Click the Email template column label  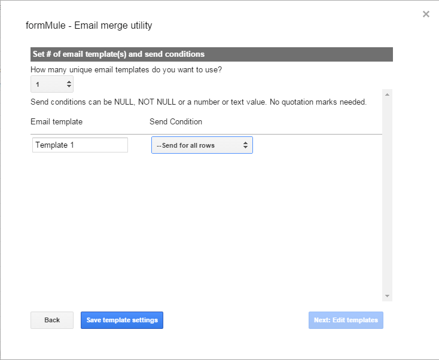point(57,121)
